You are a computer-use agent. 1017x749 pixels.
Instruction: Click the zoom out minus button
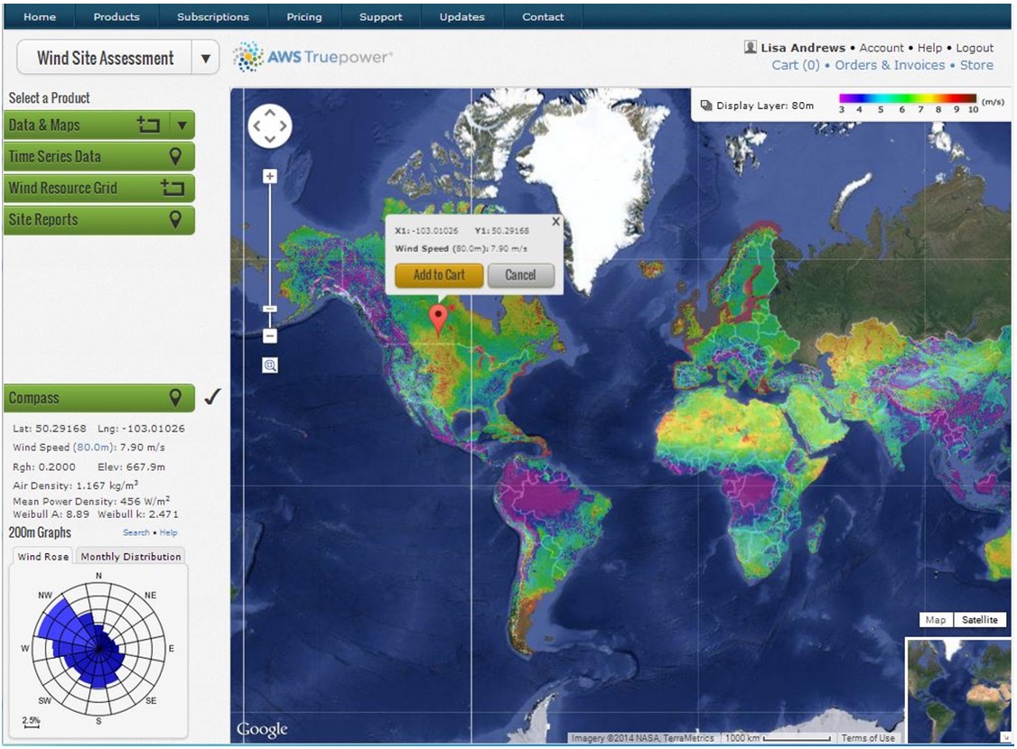(269, 336)
